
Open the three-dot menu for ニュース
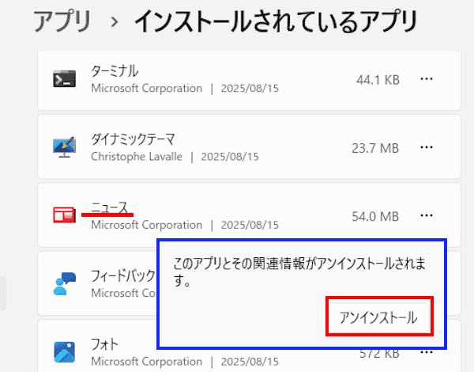click(x=427, y=216)
